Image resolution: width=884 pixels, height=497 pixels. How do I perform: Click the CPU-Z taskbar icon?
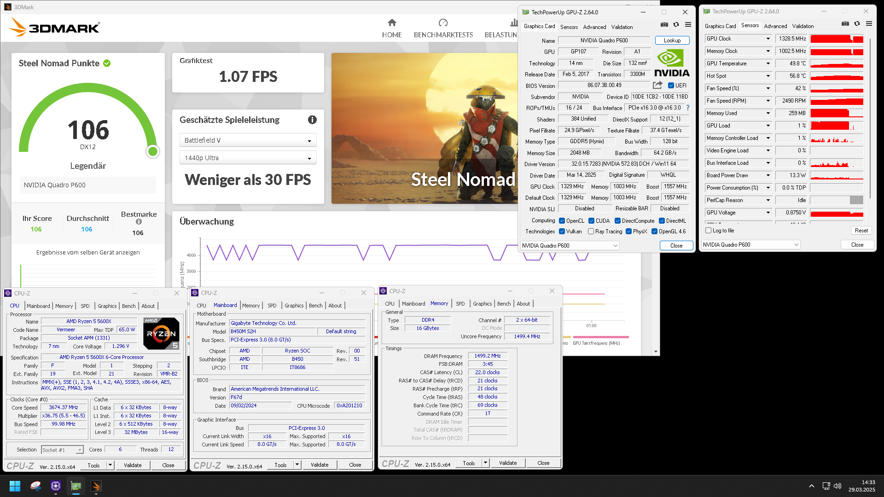[x=56, y=486]
